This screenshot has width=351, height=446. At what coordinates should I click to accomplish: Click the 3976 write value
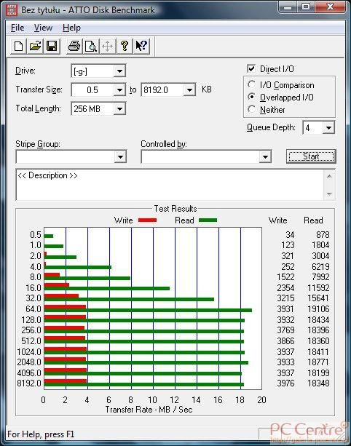[285, 383]
